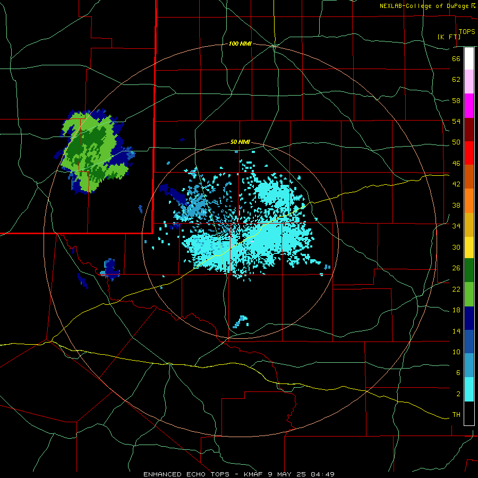Select the magenta swatch on the tops scale
The height and width of the screenshot is (478, 478).
click(x=469, y=106)
